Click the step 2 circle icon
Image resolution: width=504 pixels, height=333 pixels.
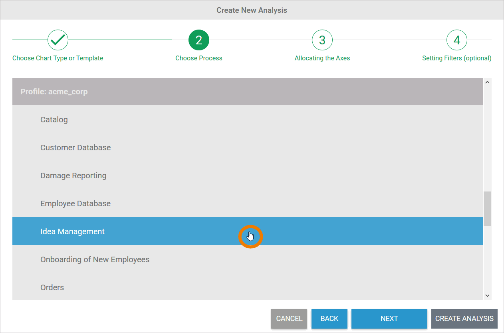point(199,40)
